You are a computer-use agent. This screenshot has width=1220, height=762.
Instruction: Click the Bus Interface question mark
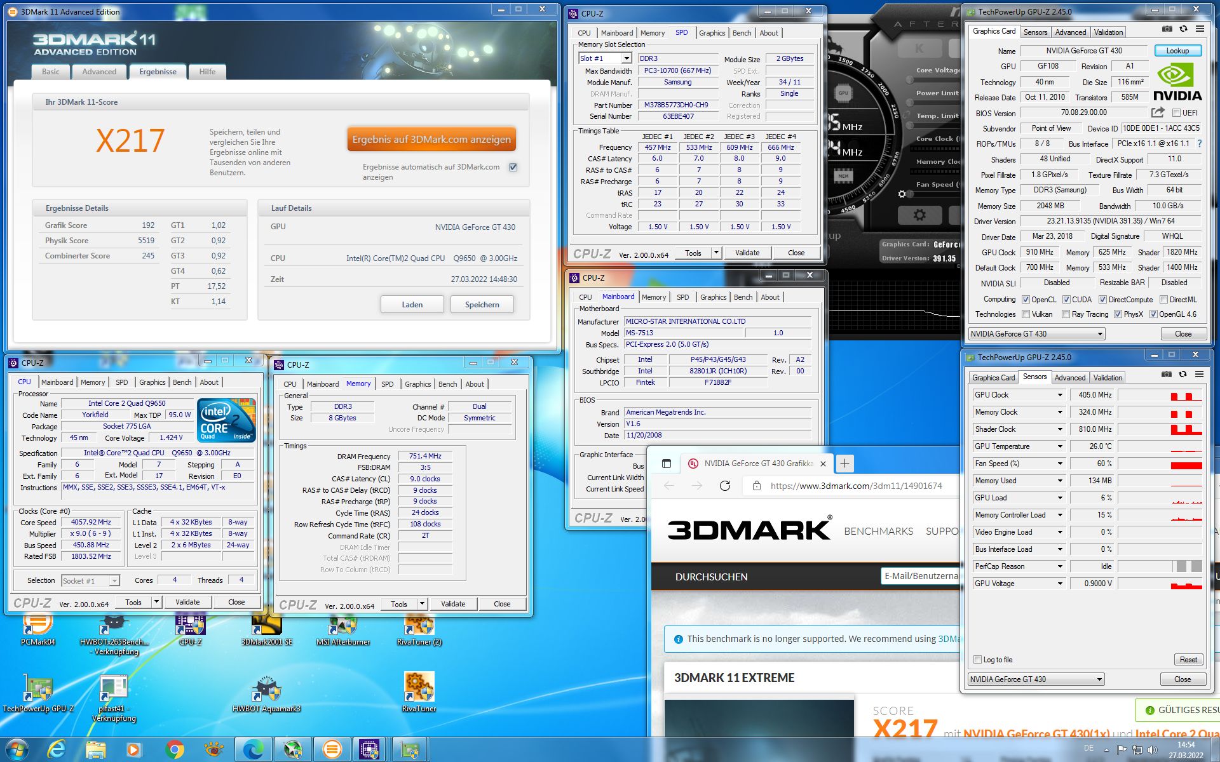pyautogui.click(x=1200, y=144)
